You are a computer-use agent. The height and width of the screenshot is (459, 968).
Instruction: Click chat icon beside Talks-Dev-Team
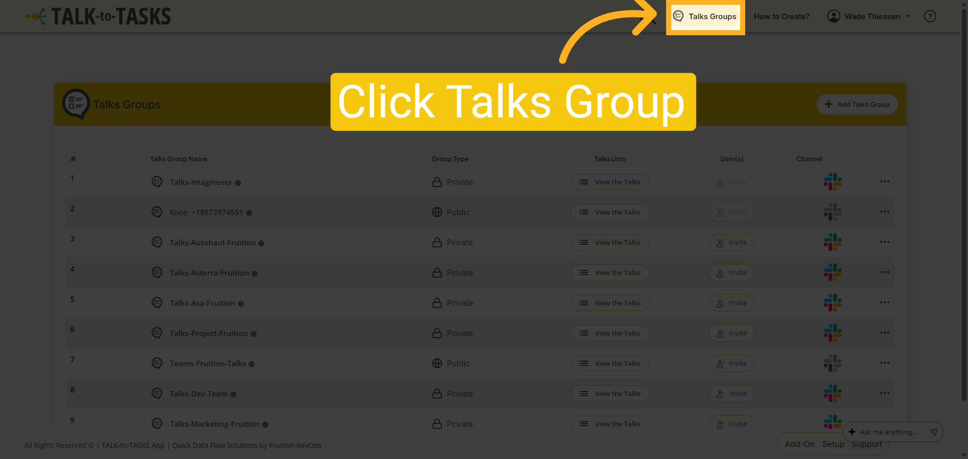click(x=157, y=394)
